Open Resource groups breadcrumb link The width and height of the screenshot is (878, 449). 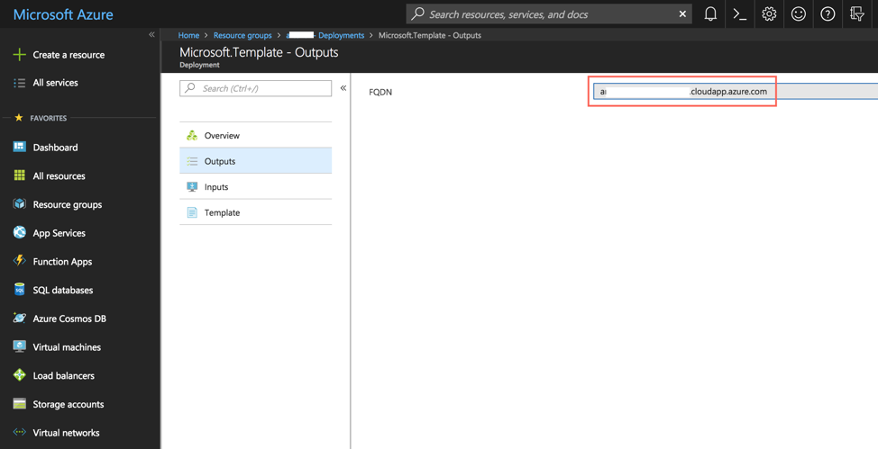pos(242,35)
